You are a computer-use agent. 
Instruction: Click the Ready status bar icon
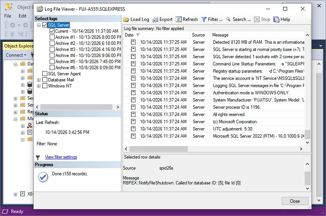tap(5, 212)
